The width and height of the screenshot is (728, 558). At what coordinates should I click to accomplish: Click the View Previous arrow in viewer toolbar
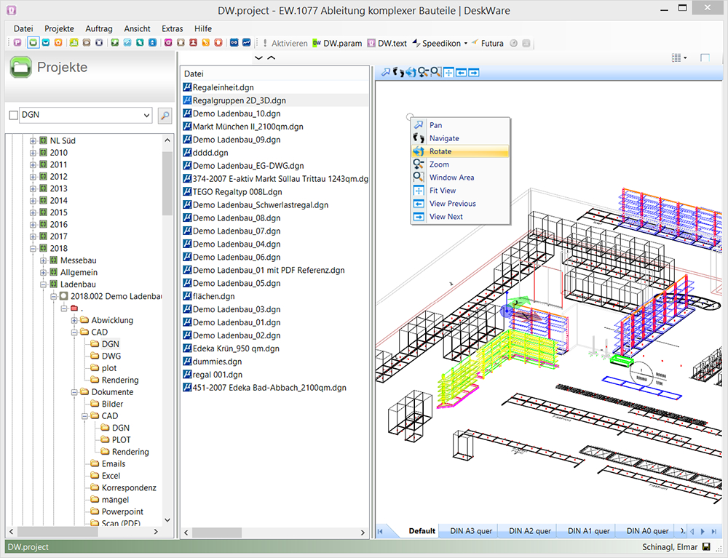pyautogui.click(x=461, y=72)
